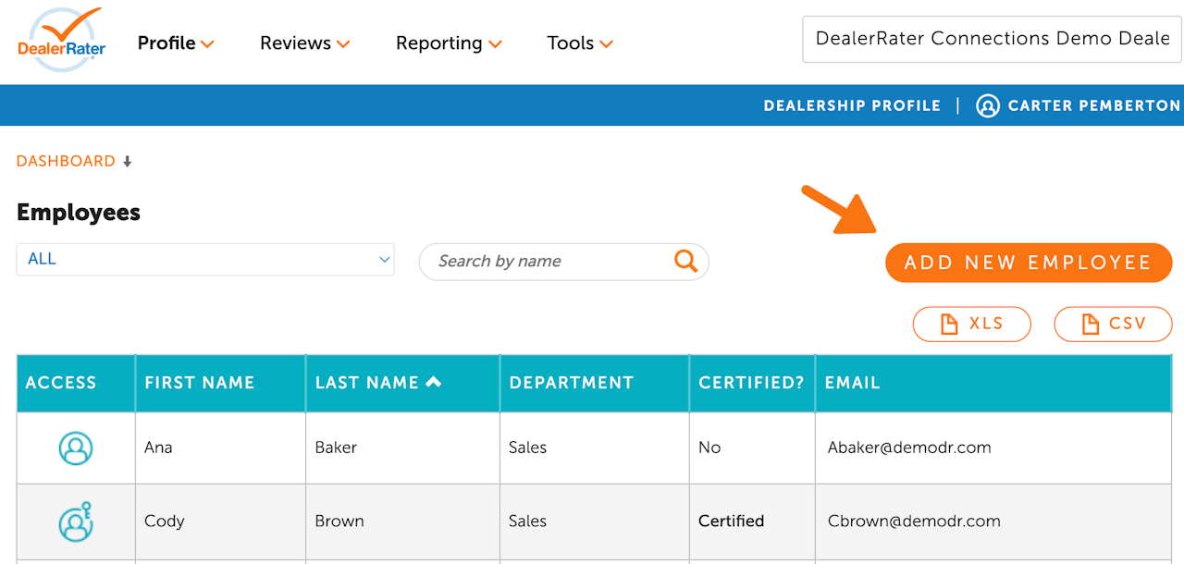
Task: Click the dashboard down arrow icon
Action: (128, 162)
